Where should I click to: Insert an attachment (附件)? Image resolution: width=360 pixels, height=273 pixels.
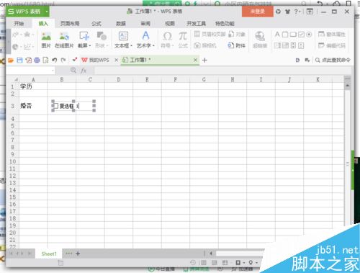[237, 45]
